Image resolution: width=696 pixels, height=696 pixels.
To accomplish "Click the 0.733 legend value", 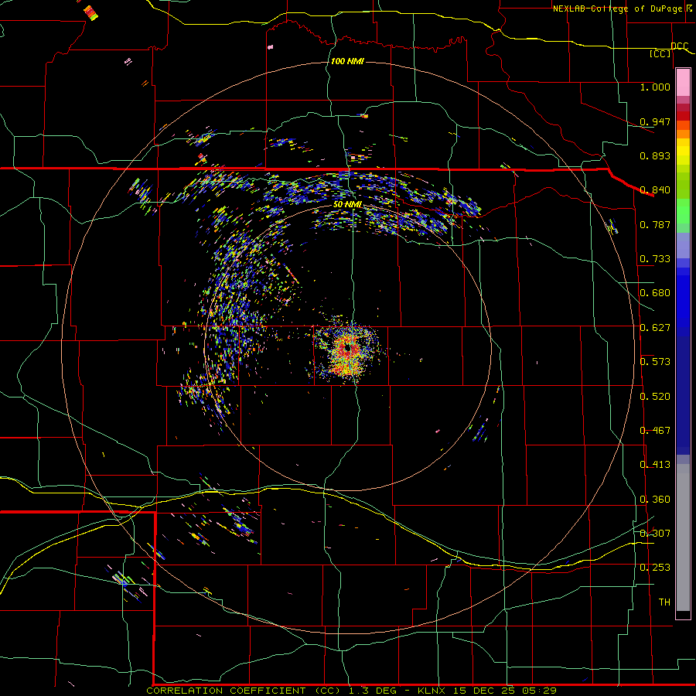I will (x=655, y=259).
